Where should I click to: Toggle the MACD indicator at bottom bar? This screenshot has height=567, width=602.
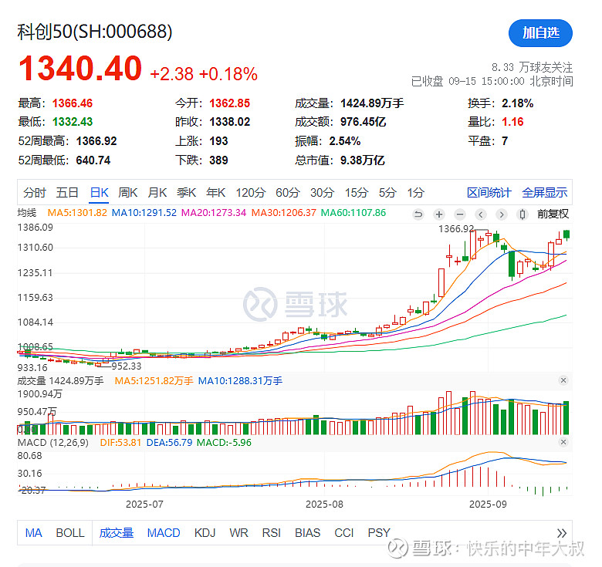164,533
